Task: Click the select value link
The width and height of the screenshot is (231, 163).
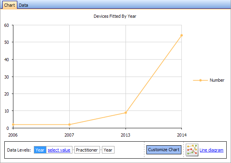Action: click(x=59, y=150)
